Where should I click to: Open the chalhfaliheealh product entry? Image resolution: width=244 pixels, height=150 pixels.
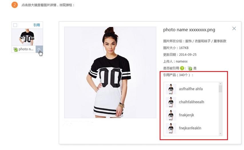tap(191, 102)
